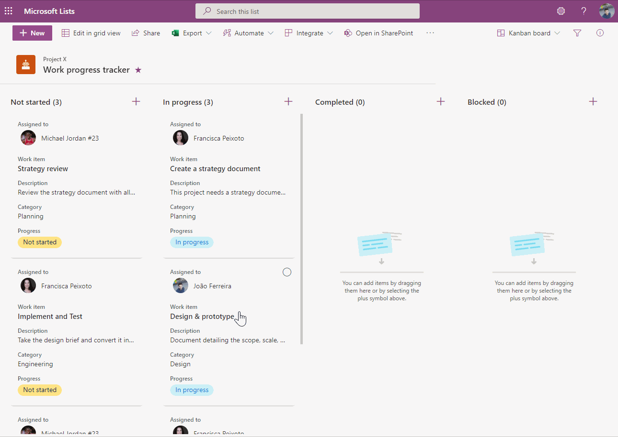Expand the Automate dropdown menu
The image size is (618, 437).
click(x=248, y=33)
